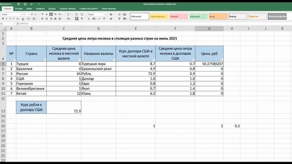This screenshot has height=164, width=292.
Task: Apply the Пересчет cell style
Action: coord(257,16)
